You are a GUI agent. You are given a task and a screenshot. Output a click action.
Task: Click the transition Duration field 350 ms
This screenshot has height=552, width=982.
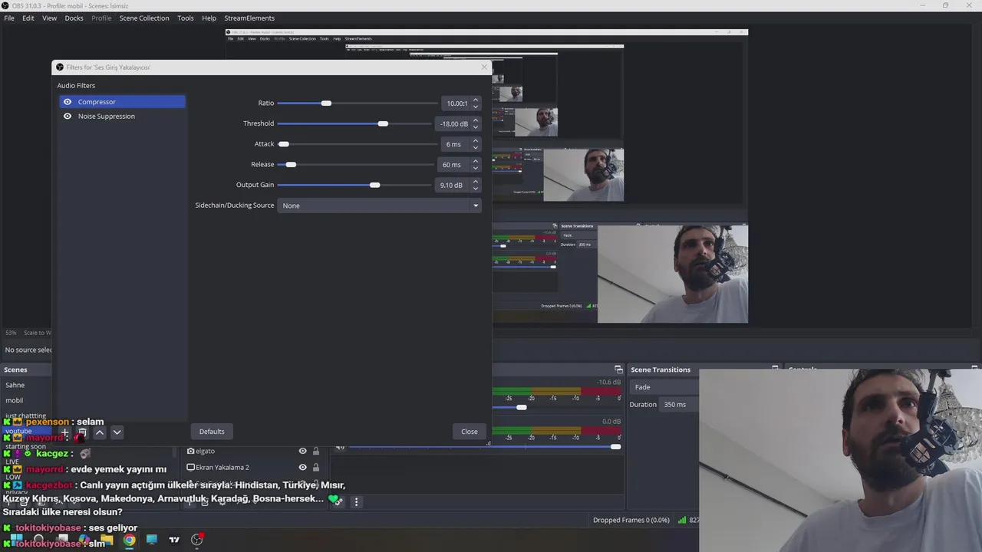[x=680, y=404]
